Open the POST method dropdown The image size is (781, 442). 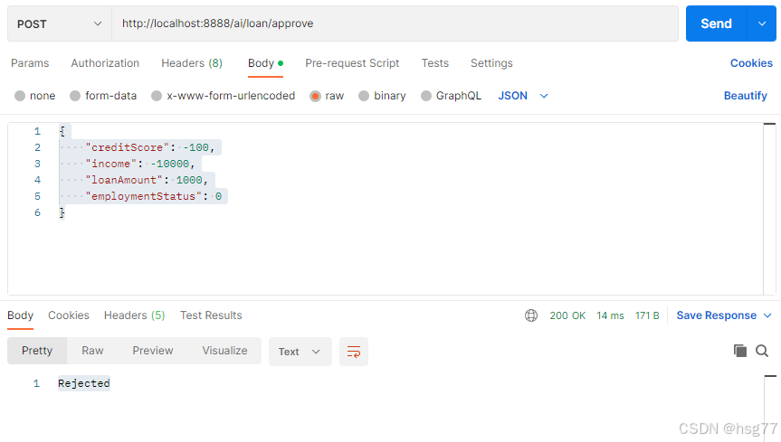[x=59, y=24]
